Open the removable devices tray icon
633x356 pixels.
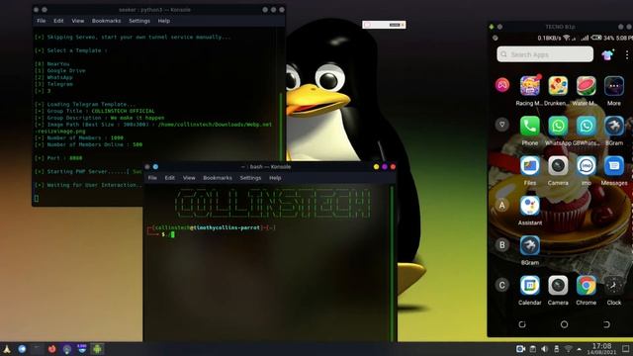(x=556, y=349)
